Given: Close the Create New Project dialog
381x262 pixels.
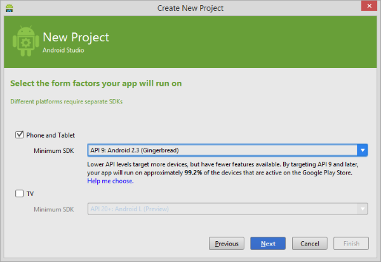Looking at the screenshot, I should coord(369,6).
